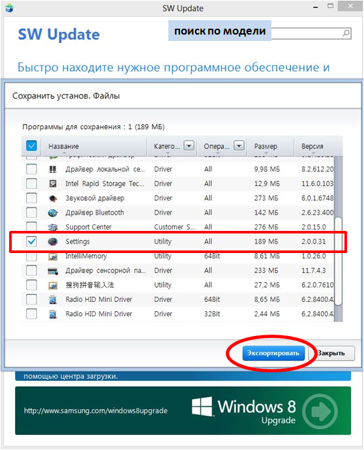The height and width of the screenshot is (450, 364).
Task: Check the Звуковой драйвер checkbox
Action: click(31, 198)
